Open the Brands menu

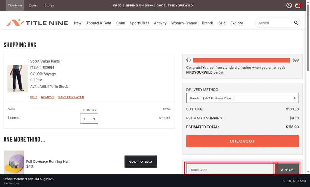click(208, 23)
